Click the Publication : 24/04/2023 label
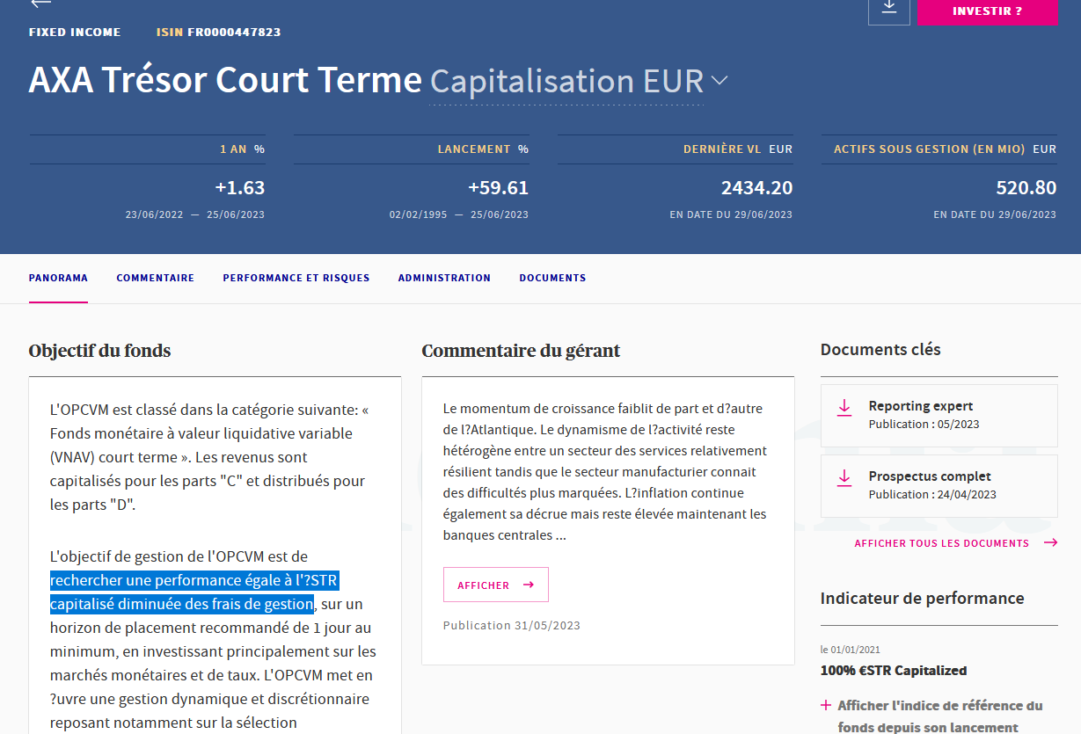1081x734 pixels. pos(932,495)
